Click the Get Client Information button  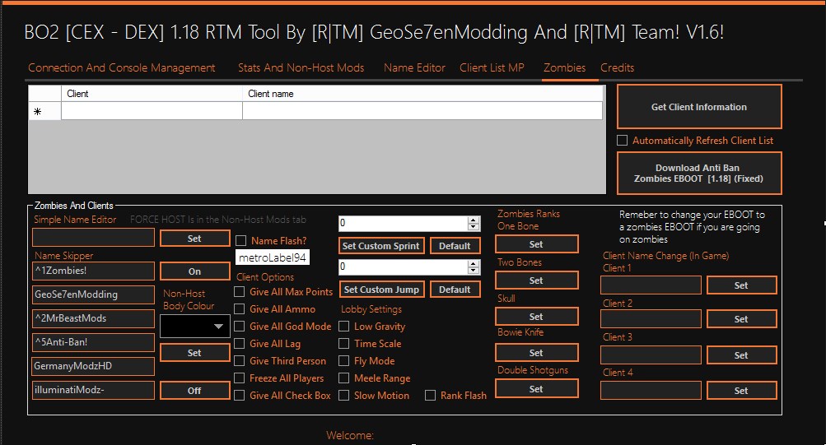pos(699,107)
